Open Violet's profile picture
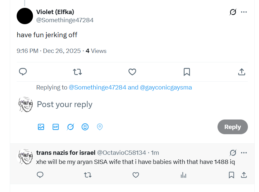 click(25, 16)
